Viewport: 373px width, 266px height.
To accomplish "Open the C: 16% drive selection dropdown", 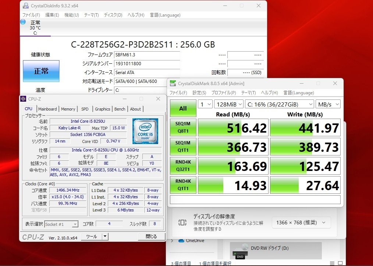I will pos(280,104).
